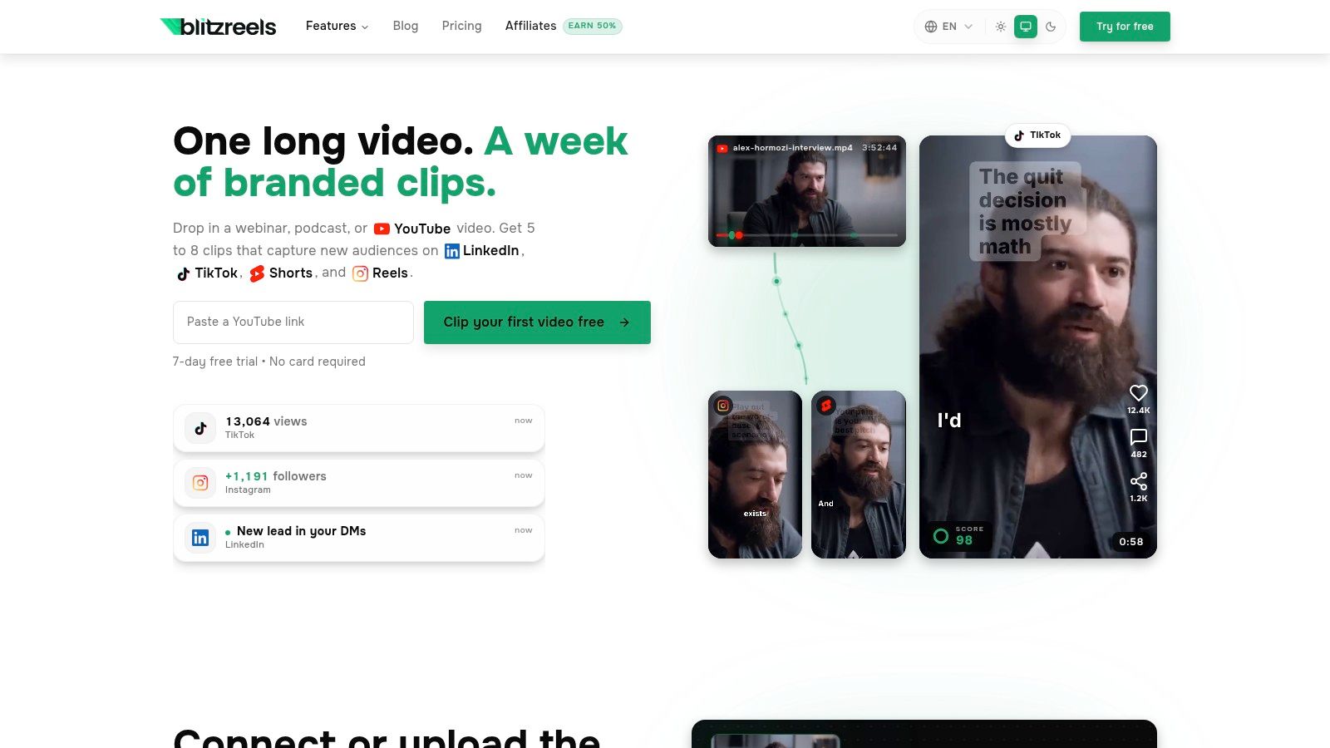Click the LinkedIn icon in description
The image size is (1330, 748).
(452, 251)
